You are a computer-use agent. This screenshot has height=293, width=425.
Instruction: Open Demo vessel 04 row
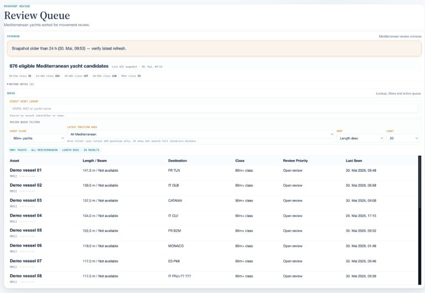[212, 218]
